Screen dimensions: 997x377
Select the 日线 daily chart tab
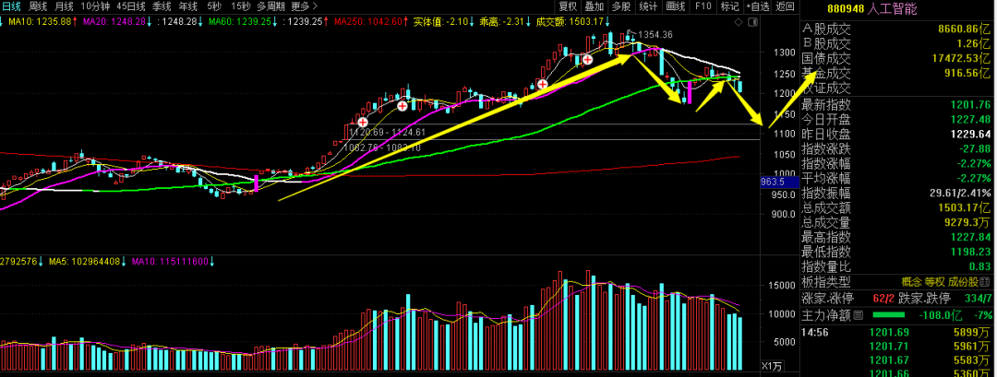tap(12, 7)
